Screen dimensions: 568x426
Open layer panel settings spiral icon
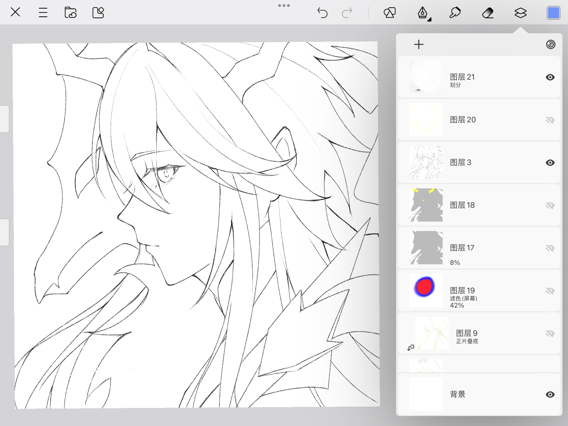(551, 44)
